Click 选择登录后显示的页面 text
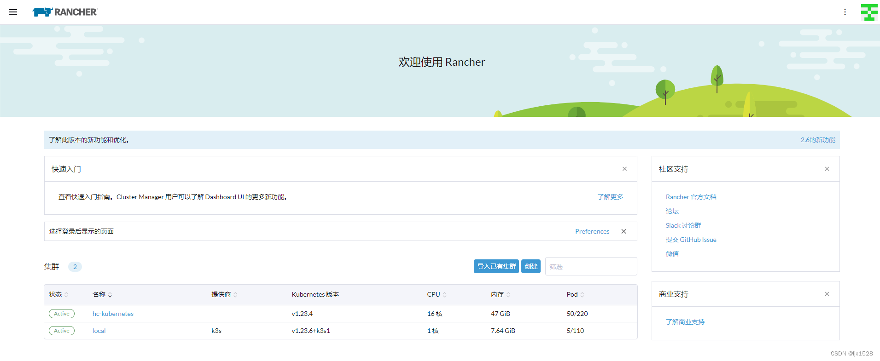The height and width of the screenshot is (361, 880). click(x=82, y=231)
